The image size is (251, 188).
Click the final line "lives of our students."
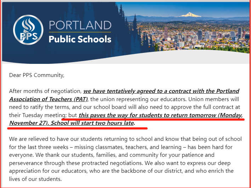tap(35, 179)
